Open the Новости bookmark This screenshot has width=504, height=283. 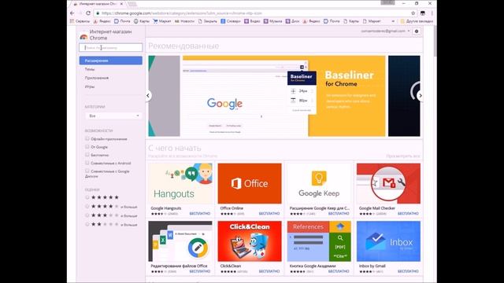[184, 21]
